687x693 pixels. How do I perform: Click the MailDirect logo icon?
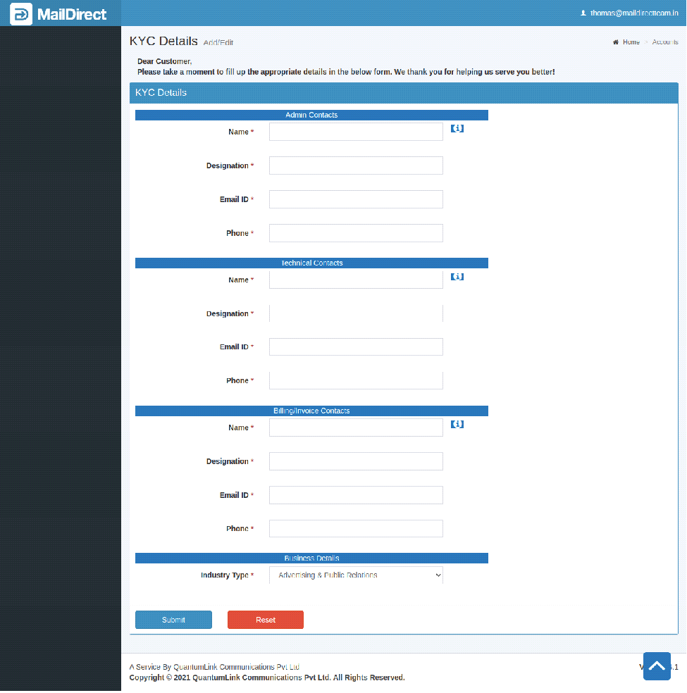point(21,13)
